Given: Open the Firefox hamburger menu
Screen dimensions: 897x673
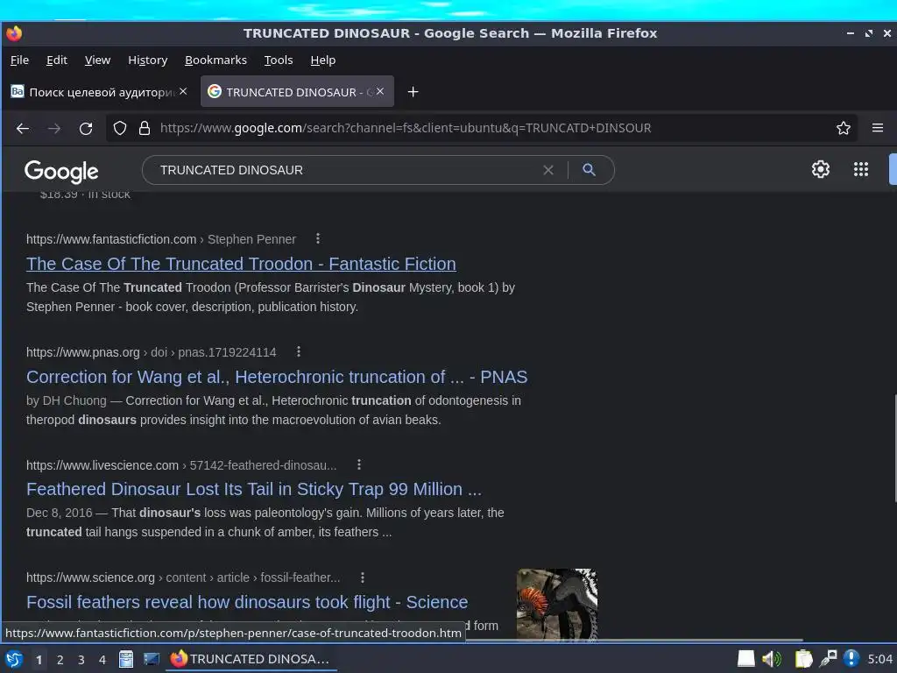Looking at the screenshot, I should coord(878,128).
